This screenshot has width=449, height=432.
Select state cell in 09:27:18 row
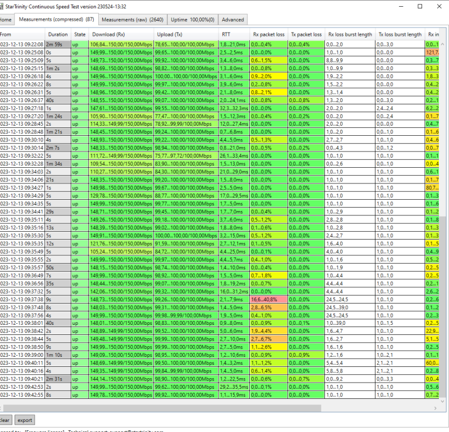coord(80,108)
